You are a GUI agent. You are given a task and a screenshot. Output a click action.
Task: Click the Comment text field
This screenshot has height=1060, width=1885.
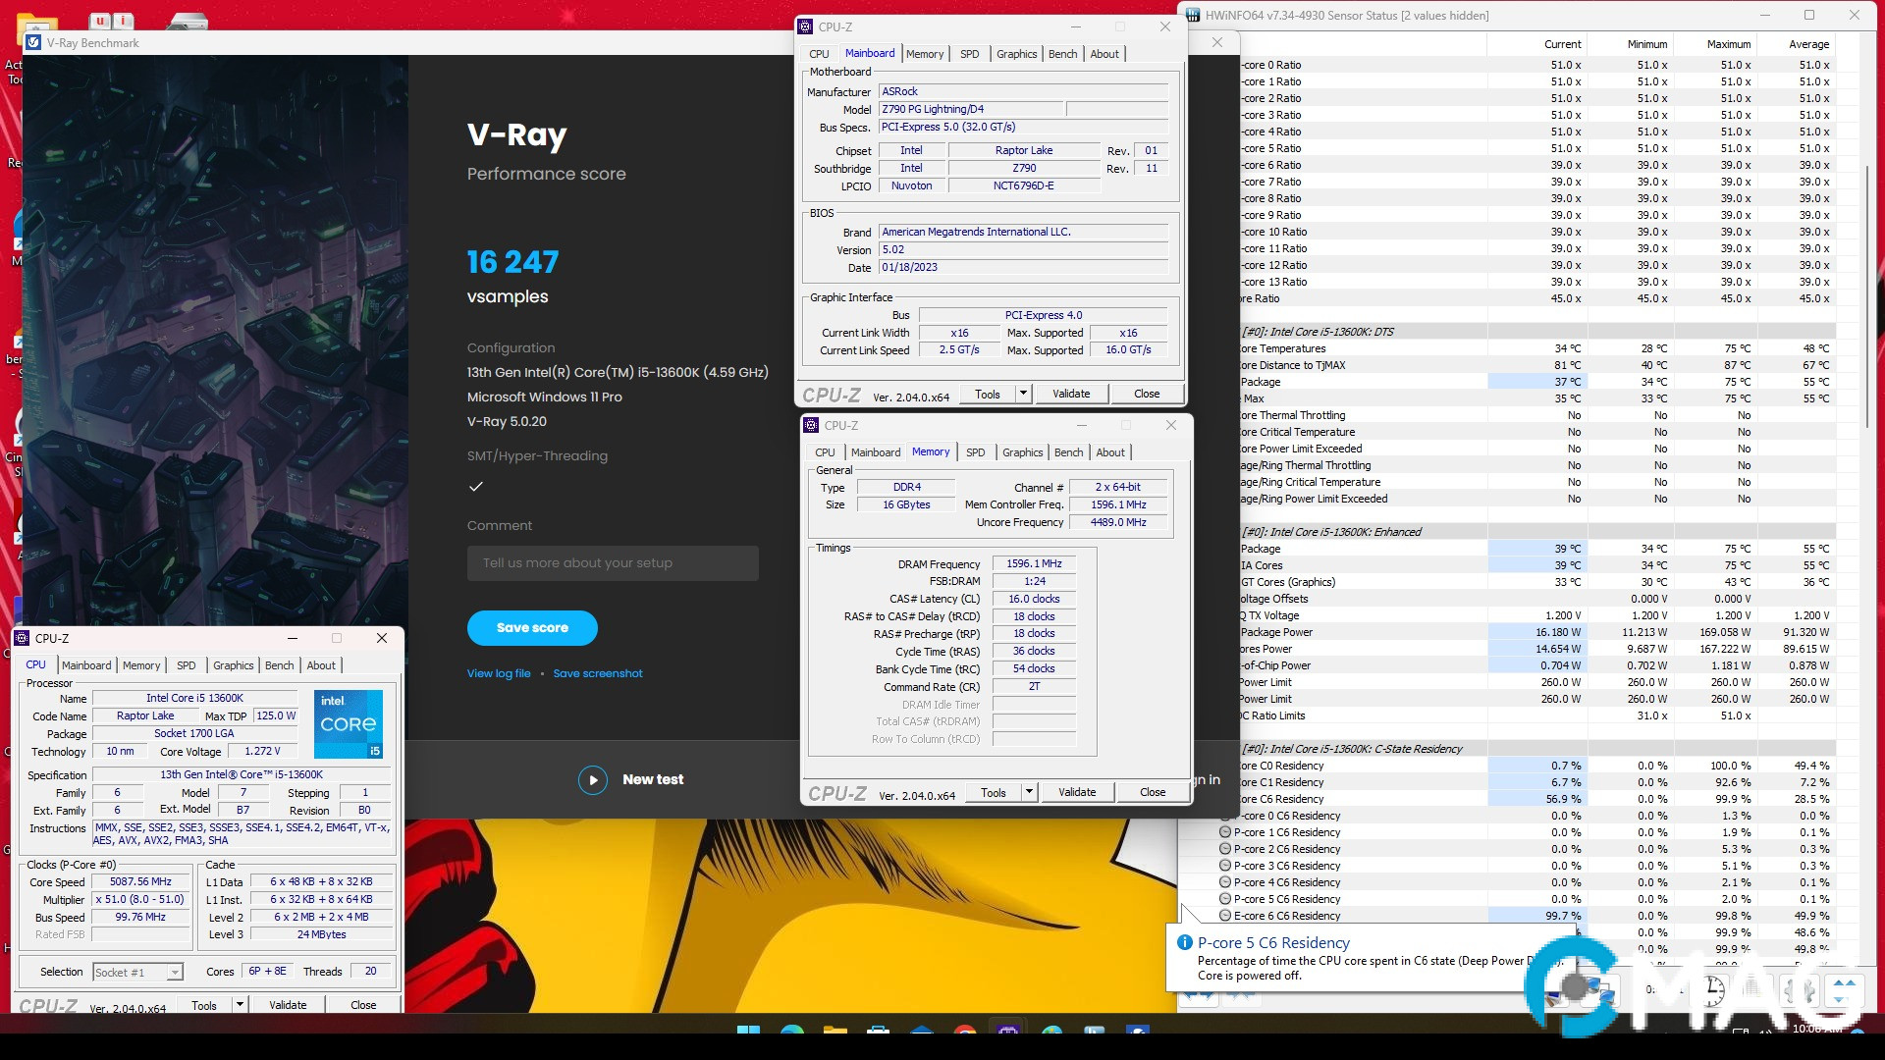click(613, 563)
